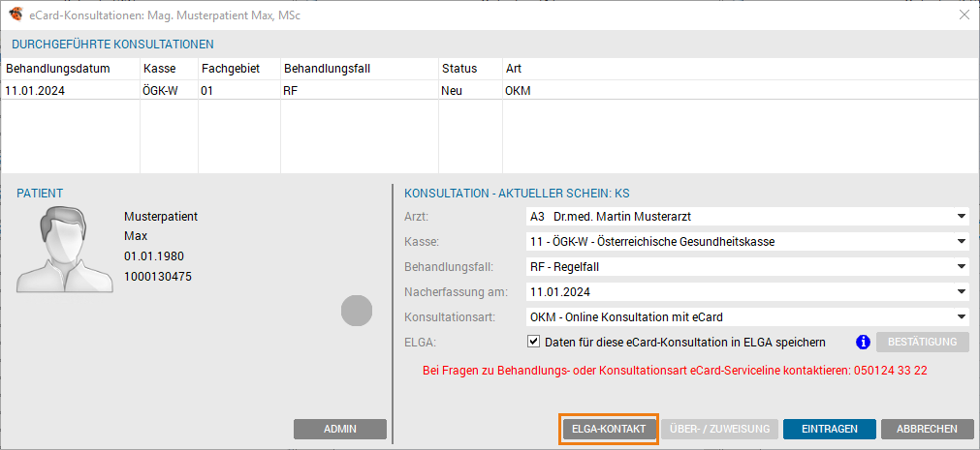Viewport: 980px width, 450px height.
Task: Click the DURCHGEFÜHRTE KONSULTATIONEN heading
Action: (112, 45)
